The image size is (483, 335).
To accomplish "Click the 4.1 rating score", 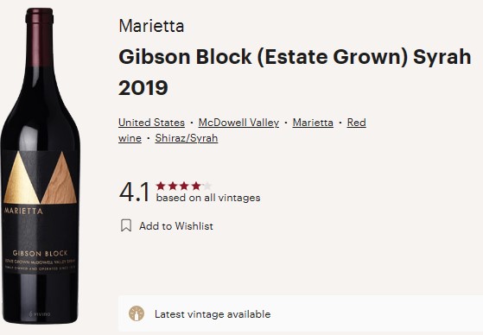I will point(134,192).
